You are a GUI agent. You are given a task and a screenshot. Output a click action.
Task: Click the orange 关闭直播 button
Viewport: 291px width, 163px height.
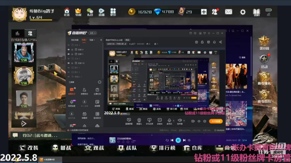click(x=216, y=121)
